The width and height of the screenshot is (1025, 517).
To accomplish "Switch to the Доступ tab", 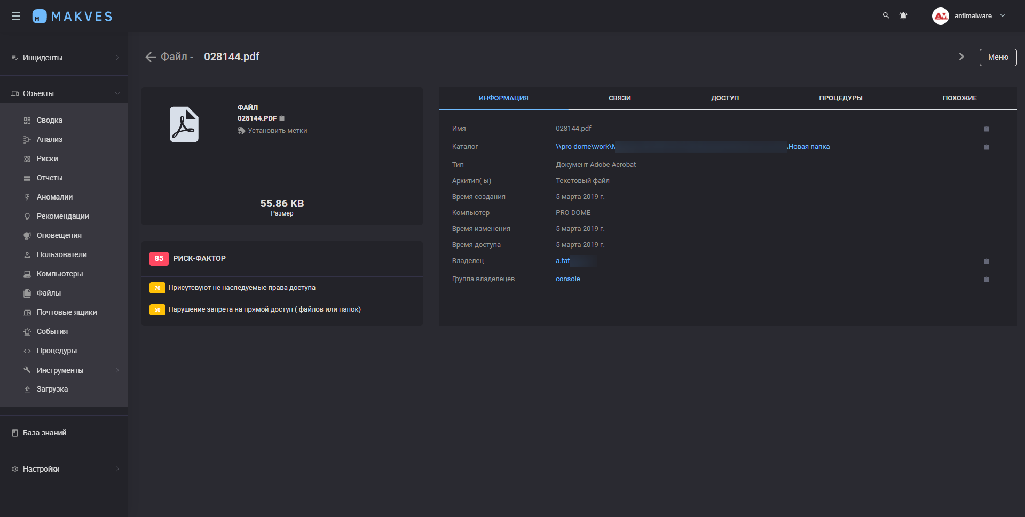I will pyautogui.click(x=725, y=98).
